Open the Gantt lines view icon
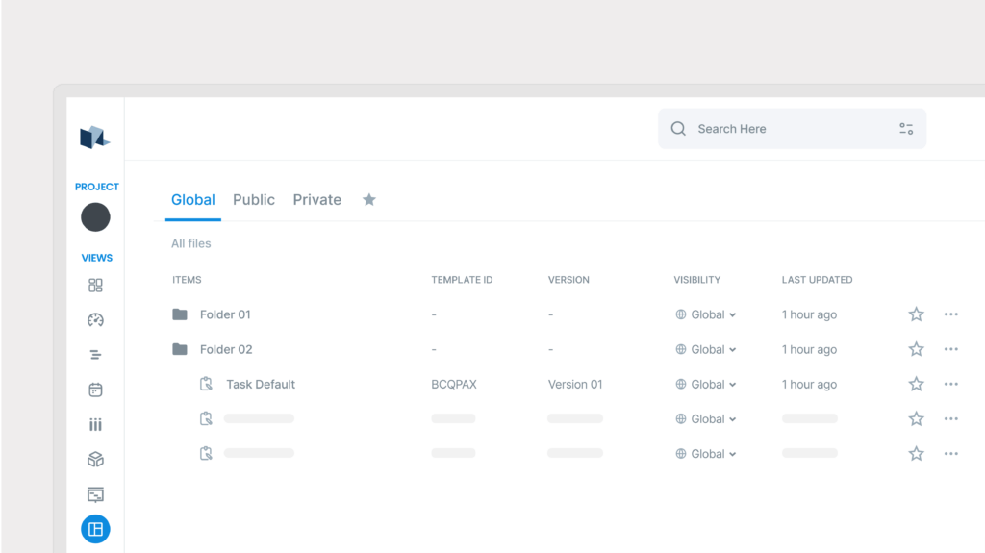 [x=95, y=355]
